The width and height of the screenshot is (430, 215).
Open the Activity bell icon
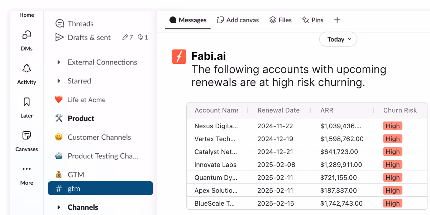27,69
